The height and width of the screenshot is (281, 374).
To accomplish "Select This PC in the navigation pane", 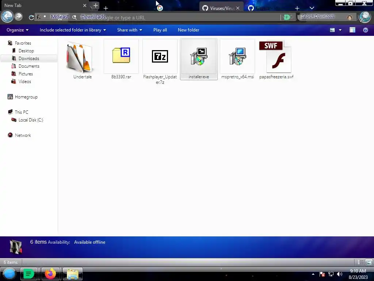I will pyautogui.click(x=21, y=112).
